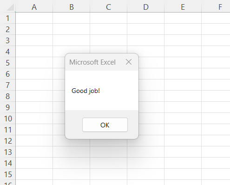Viewport: 230px width, 185px height.
Task: Select row 10 header
Action: pyautogui.click(x=8, y=119)
